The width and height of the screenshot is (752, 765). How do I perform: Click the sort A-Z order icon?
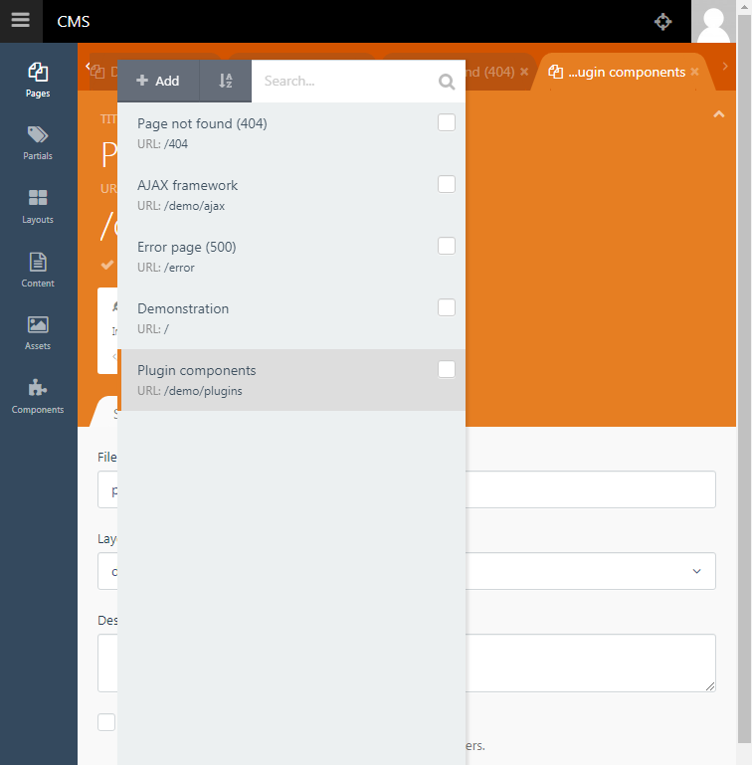225,81
